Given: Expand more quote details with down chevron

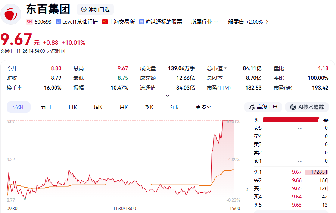Looking at the screenshot, I should click(x=168, y=96).
